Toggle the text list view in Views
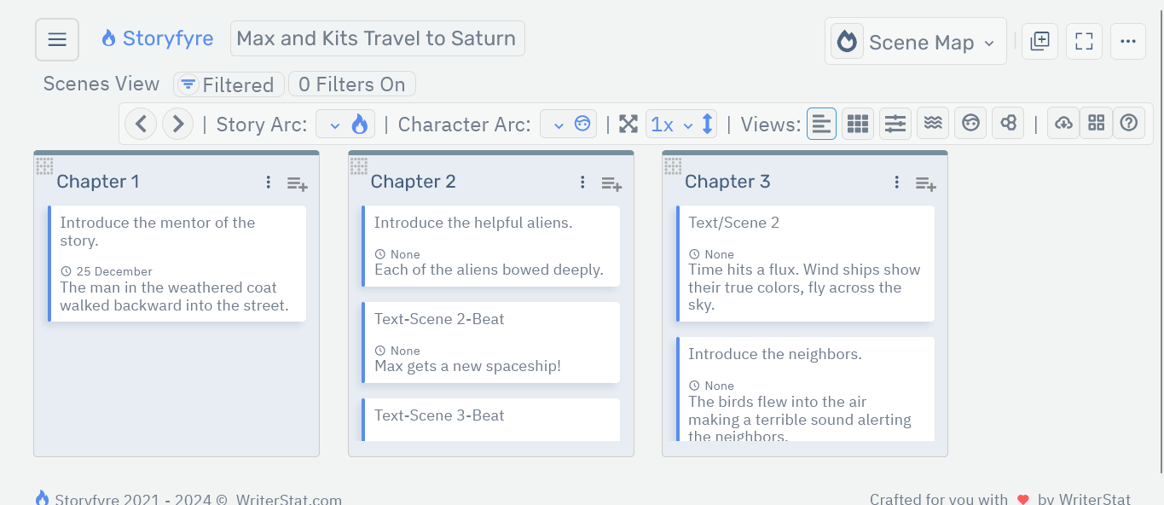 (821, 124)
